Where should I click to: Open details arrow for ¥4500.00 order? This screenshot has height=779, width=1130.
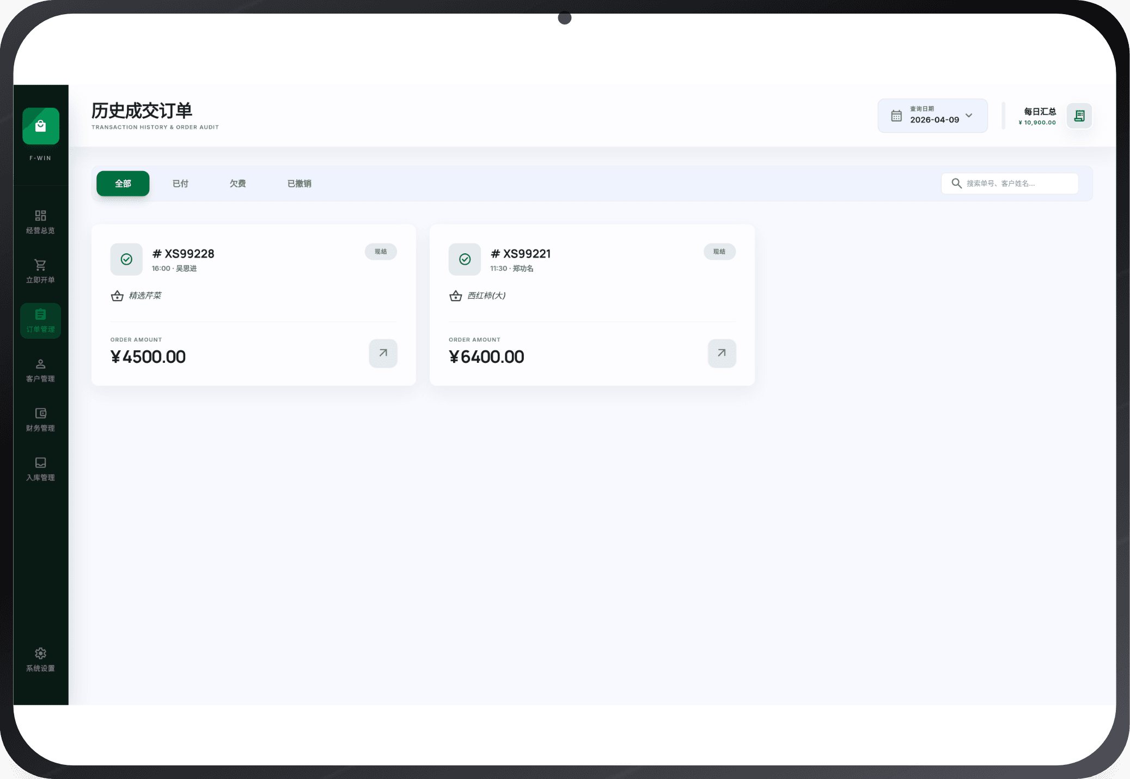pos(383,353)
